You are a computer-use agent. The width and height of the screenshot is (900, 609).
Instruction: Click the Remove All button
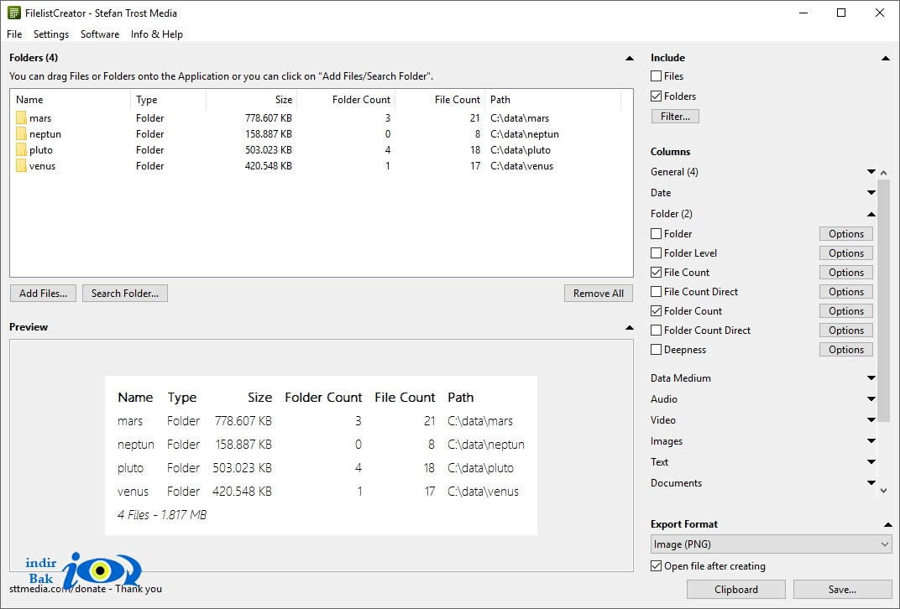tap(598, 293)
